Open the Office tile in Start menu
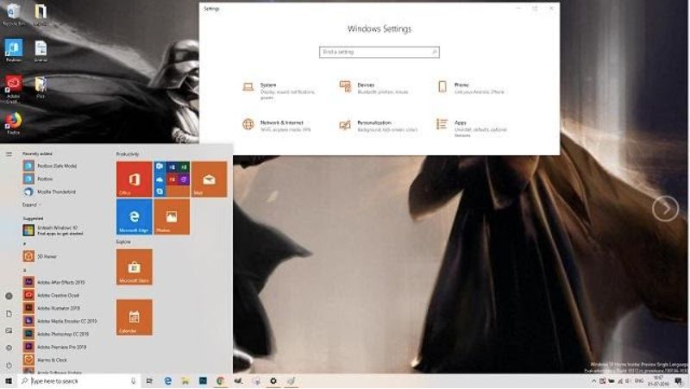 click(x=135, y=179)
